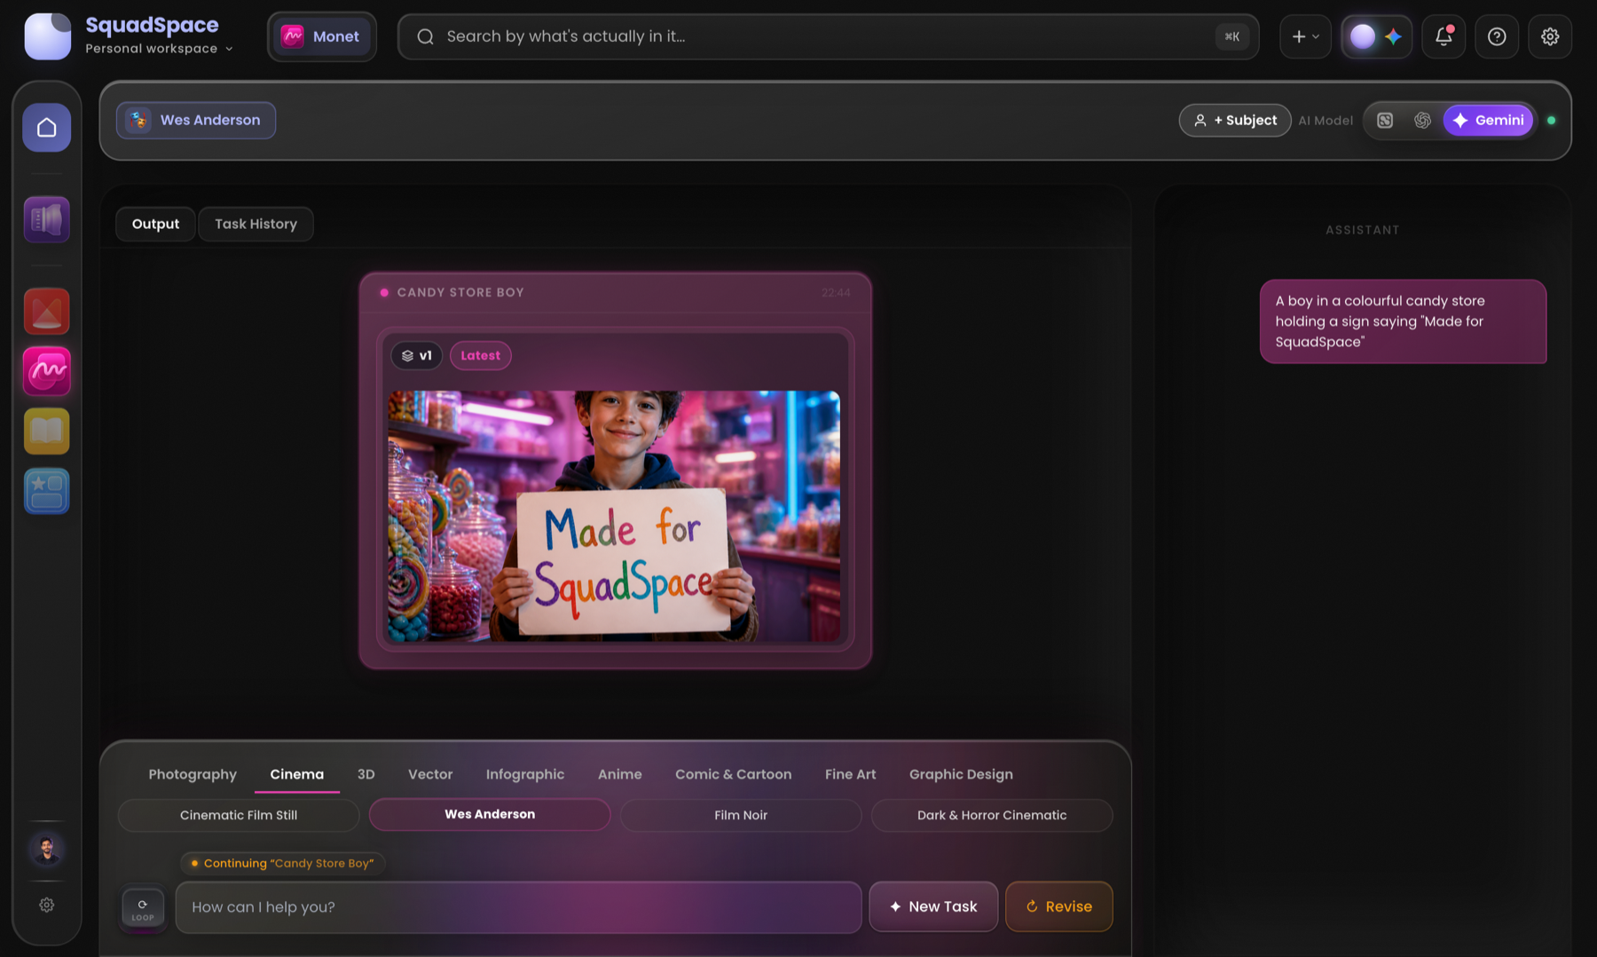This screenshot has width=1597, height=957.
Task: Expand the Personal workspace switcher
Action: (x=160, y=49)
